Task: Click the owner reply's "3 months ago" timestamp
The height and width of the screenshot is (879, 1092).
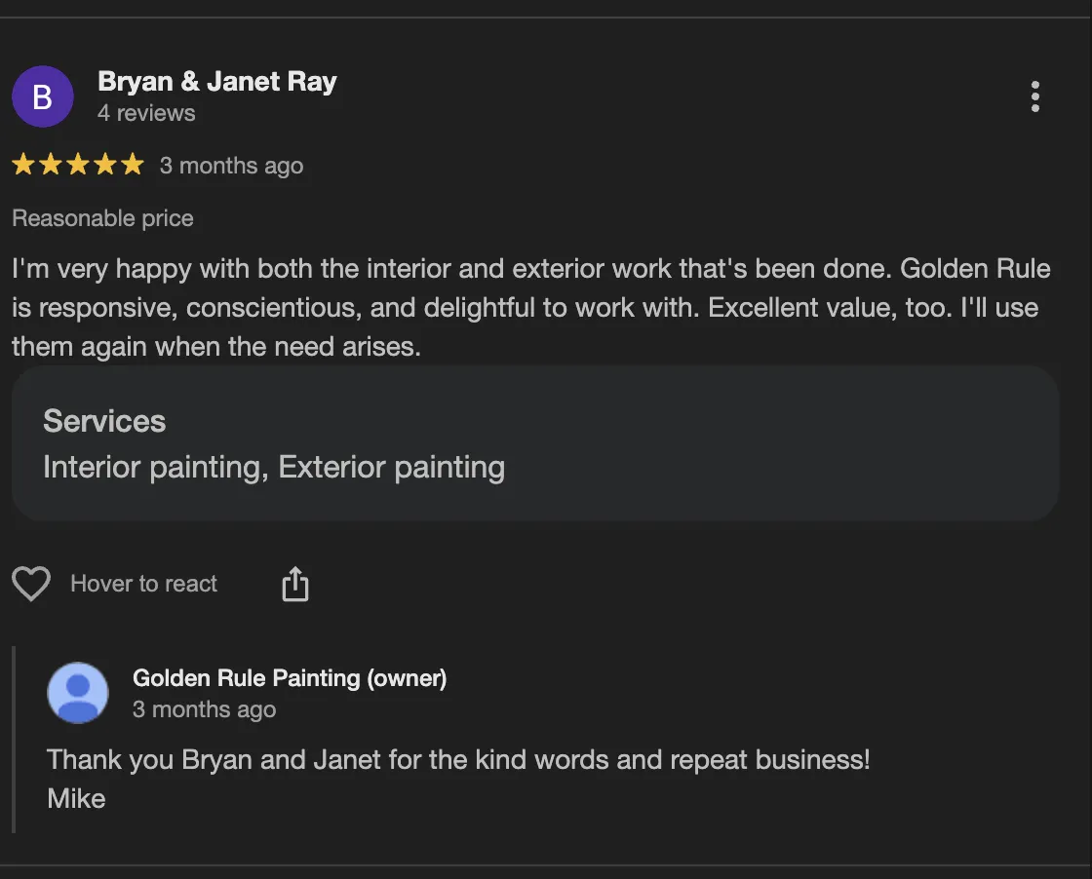Action: 204,709
